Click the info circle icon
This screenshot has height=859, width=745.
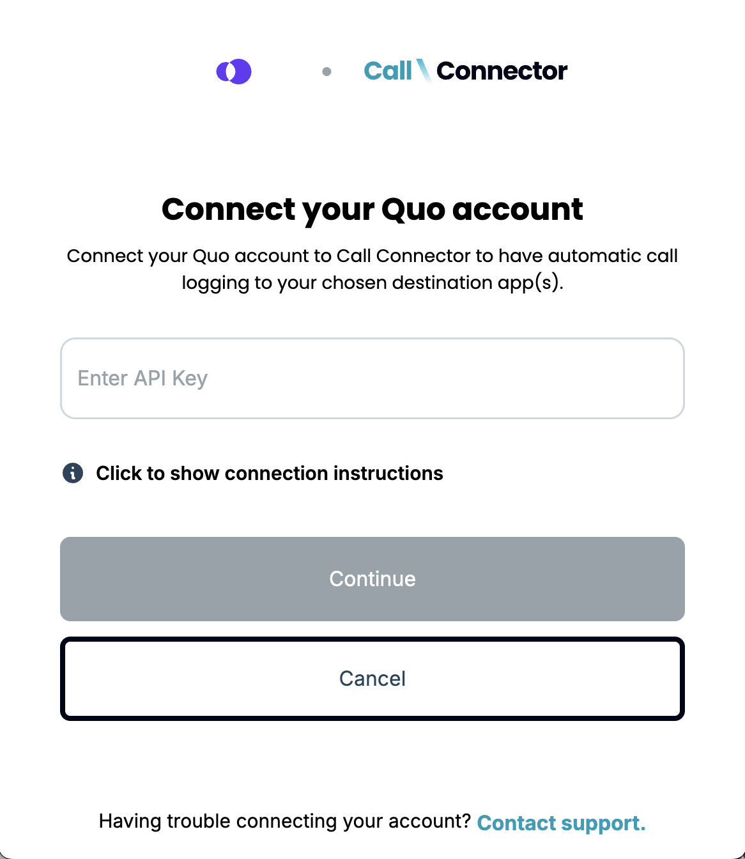73,473
